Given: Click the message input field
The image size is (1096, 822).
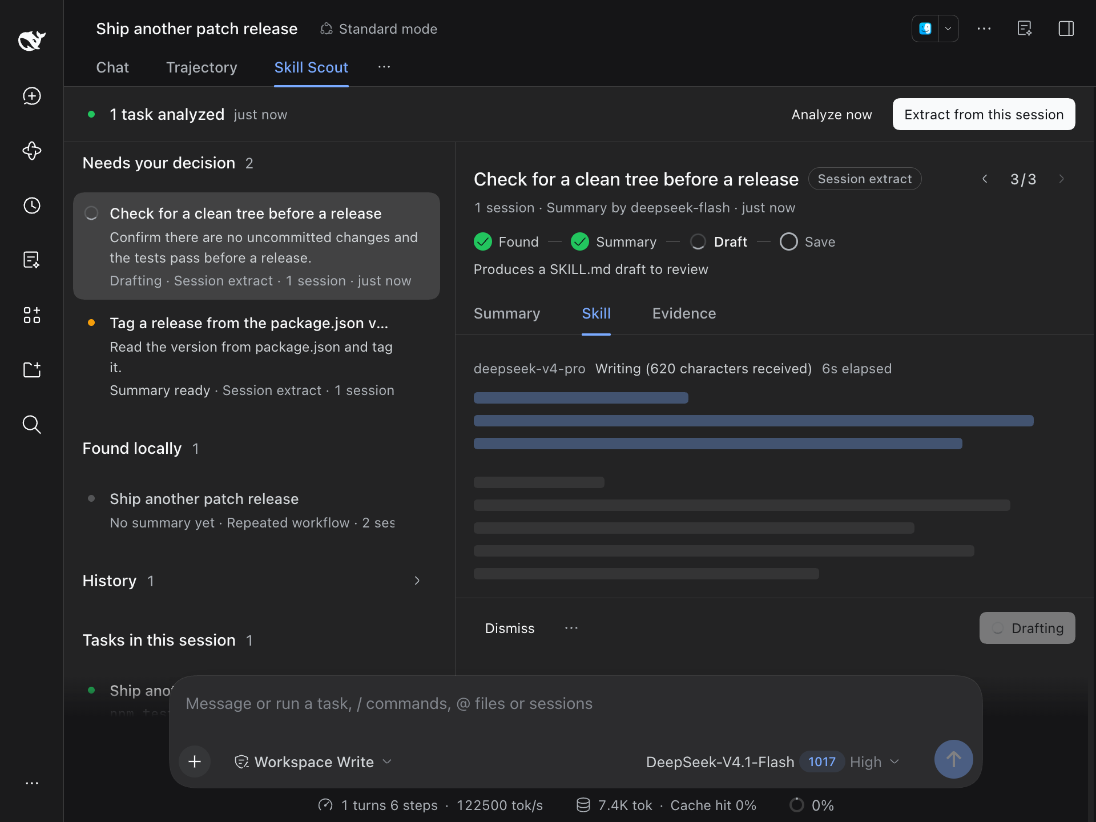Looking at the screenshot, I should tap(575, 704).
